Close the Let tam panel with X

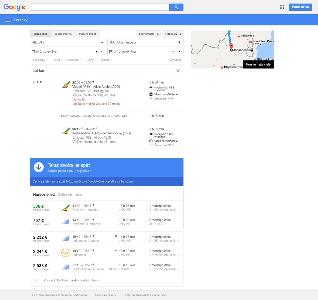[x=178, y=71]
